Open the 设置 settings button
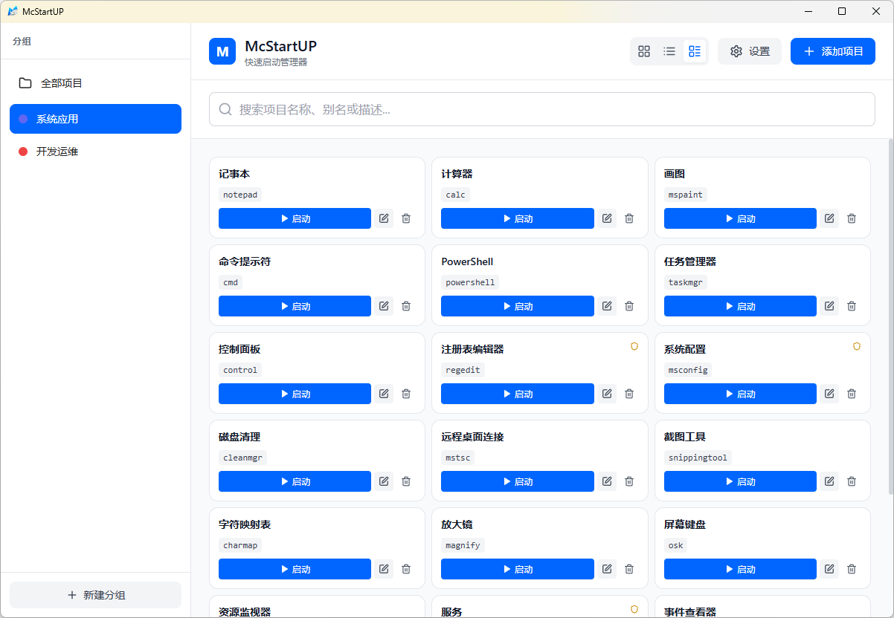The height and width of the screenshot is (618, 894). pyautogui.click(x=750, y=51)
